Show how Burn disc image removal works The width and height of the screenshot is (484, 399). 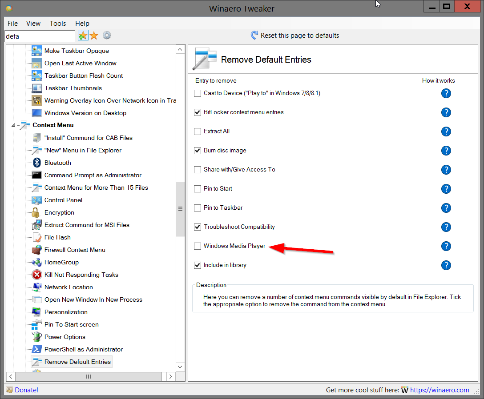(446, 151)
